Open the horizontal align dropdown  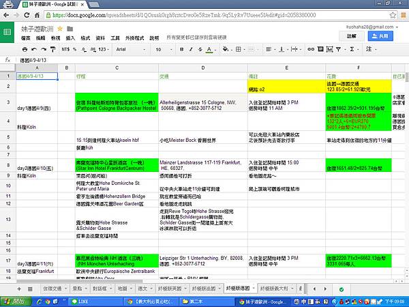click(x=270, y=49)
